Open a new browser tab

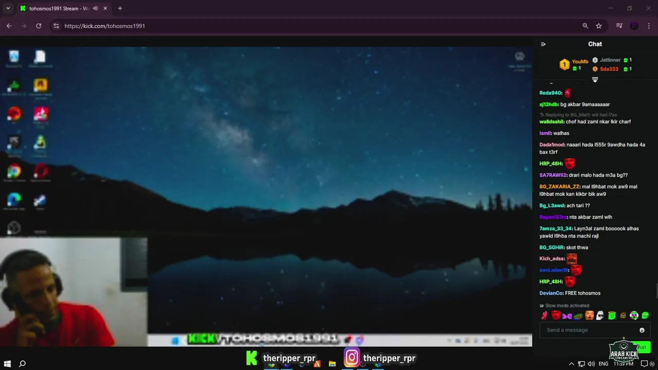[120, 8]
